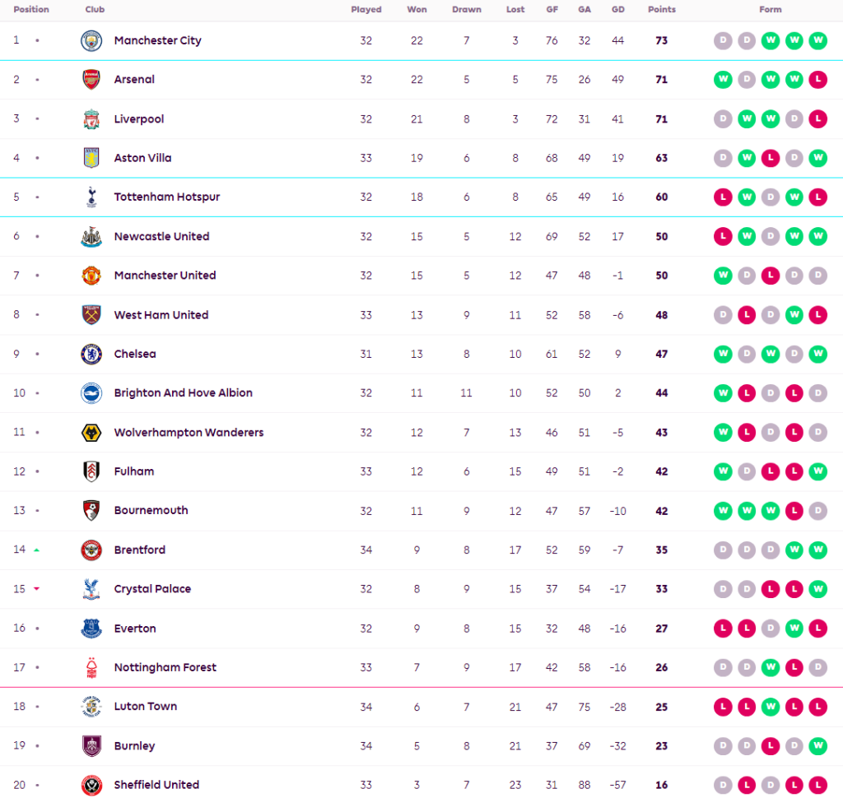843x798 pixels.
Task: Open the Brighton And Hove Albion link
Action: (x=183, y=393)
